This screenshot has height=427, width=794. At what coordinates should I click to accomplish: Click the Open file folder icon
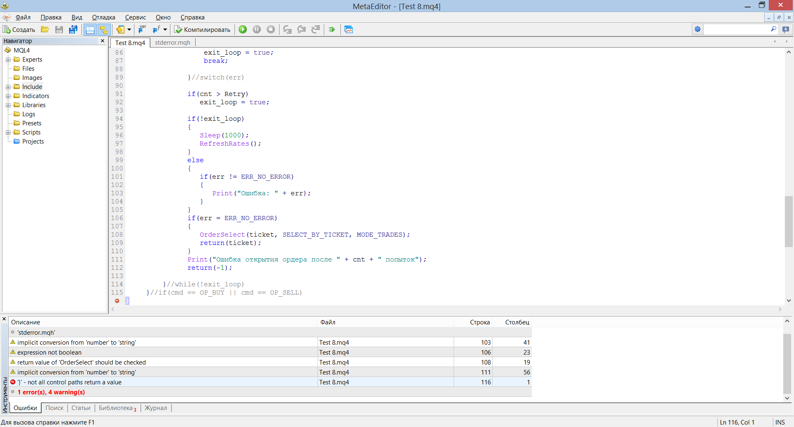click(45, 29)
